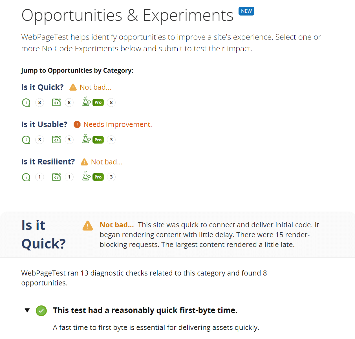Click the info icon under "Is it Quick?"
355x339 pixels.
point(26,102)
